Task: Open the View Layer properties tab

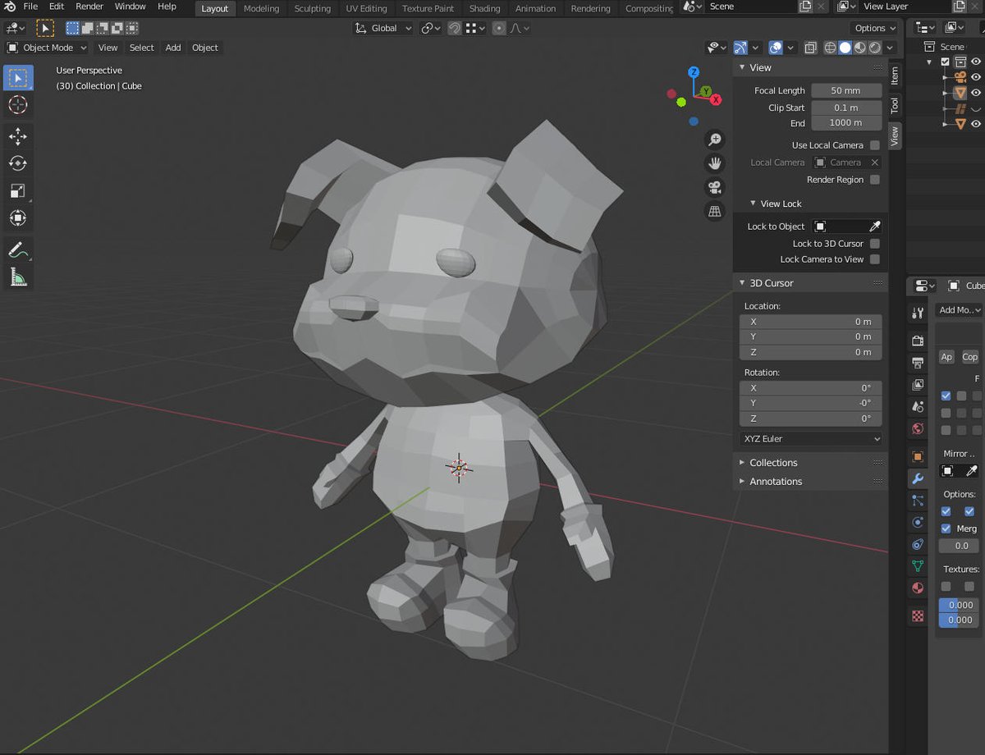Action: point(918,385)
